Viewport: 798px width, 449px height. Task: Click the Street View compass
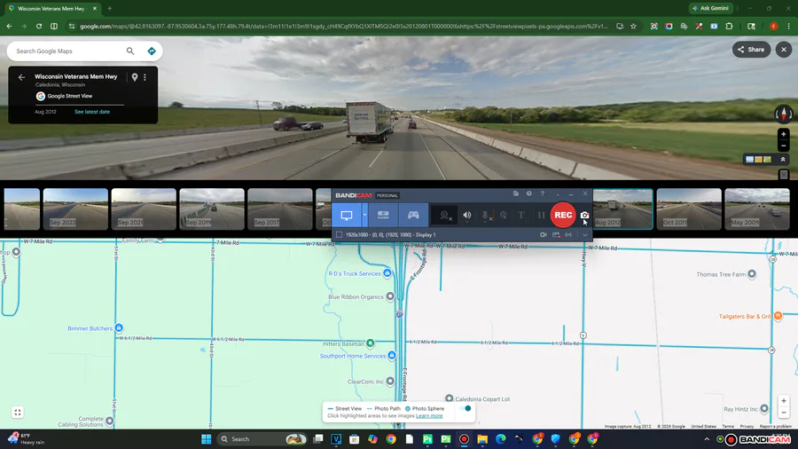click(x=784, y=114)
